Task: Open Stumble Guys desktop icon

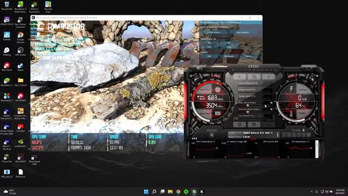Action: coord(48,7)
